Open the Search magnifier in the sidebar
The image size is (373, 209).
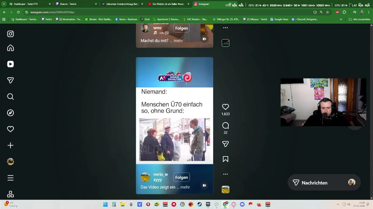click(x=10, y=97)
